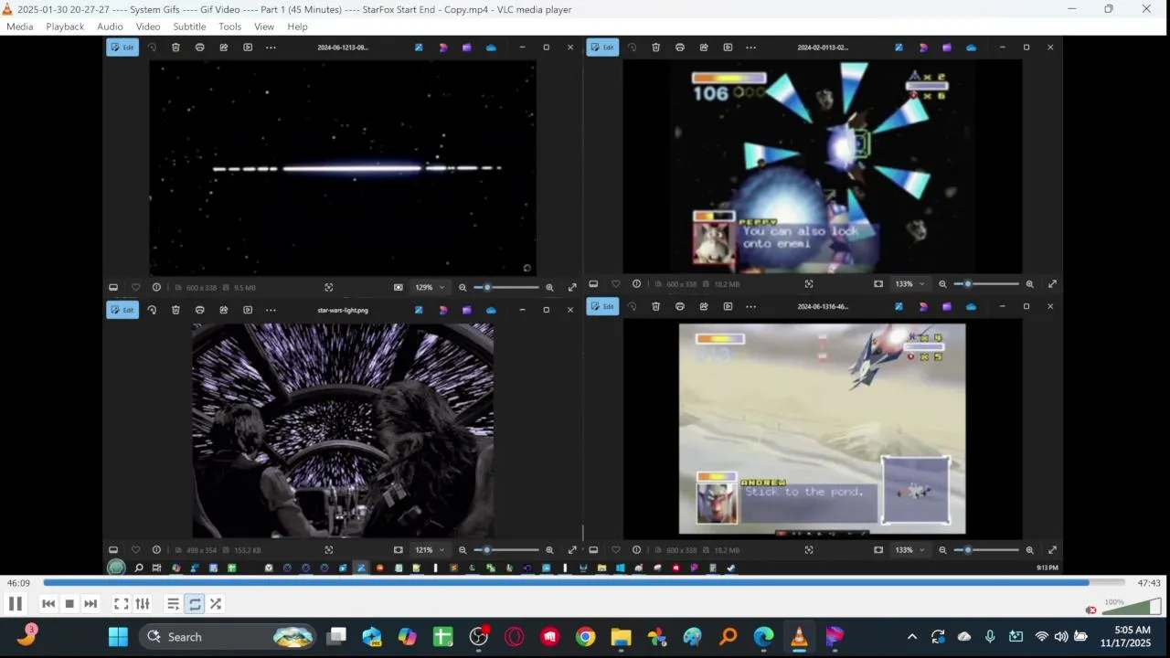
Task: Skip to next media in VLC
Action: coord(90,603)
